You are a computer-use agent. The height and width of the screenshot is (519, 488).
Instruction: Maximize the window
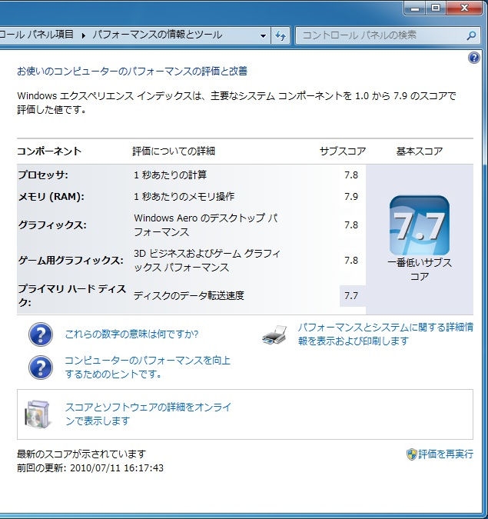pos(436,8)
